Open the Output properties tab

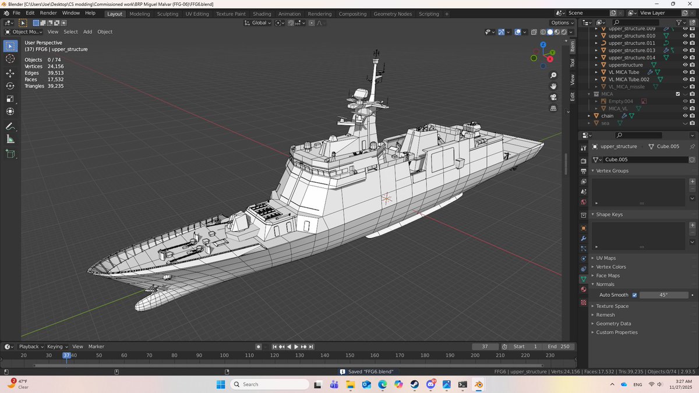(x=583, y=171)
